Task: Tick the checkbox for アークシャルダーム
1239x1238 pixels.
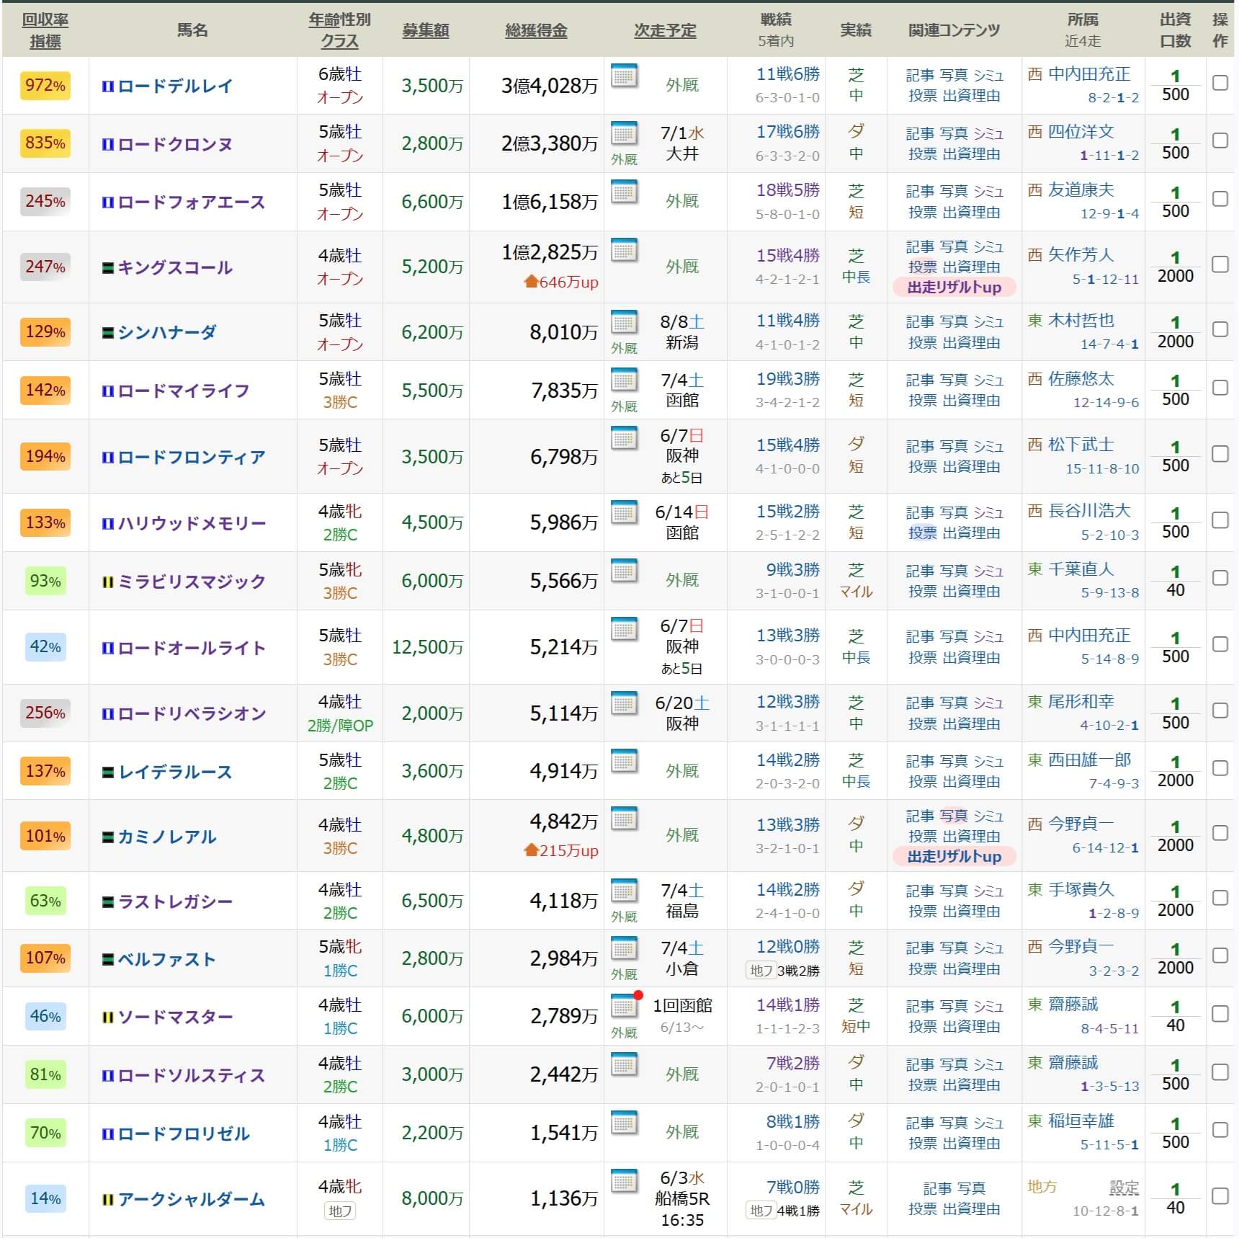Action: [1220, 1195]
